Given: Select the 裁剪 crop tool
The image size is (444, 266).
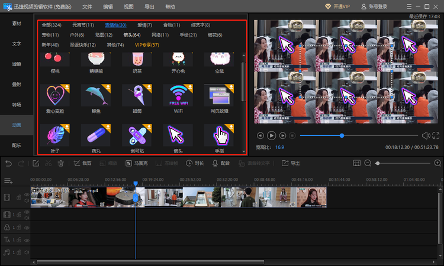Looking at the screenshot, I should (x=82, y=163).
